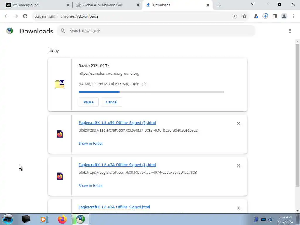The width and height of the screenshot is (300, 225).
Task: Click the download speed status text
Action: (112, 84)
